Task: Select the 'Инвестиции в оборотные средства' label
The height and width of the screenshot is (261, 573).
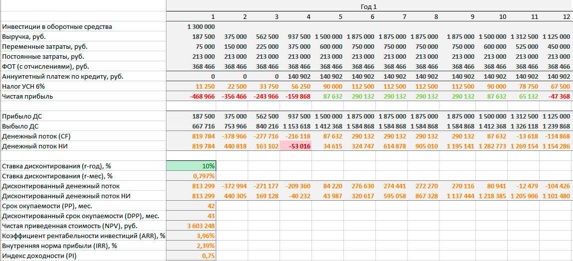Action: tap(57, 27)
